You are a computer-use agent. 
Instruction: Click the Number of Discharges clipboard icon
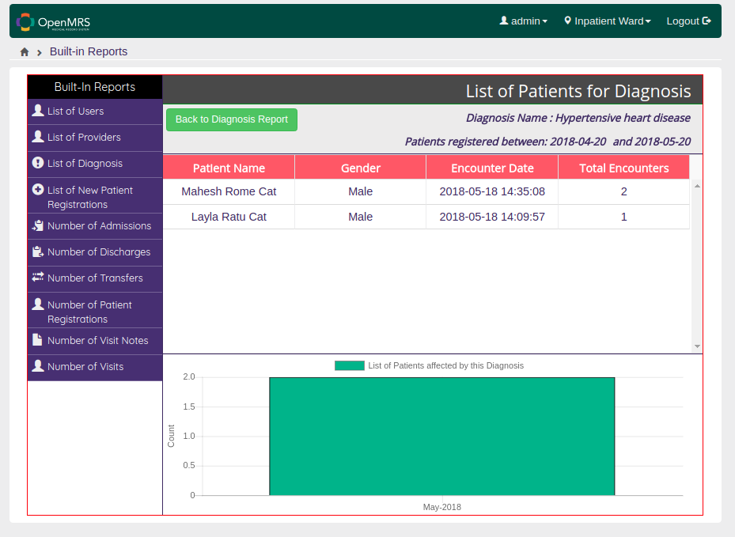(x=38, y=251)
